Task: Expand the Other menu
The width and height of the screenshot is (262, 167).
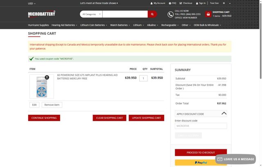Action: (186, 25)
